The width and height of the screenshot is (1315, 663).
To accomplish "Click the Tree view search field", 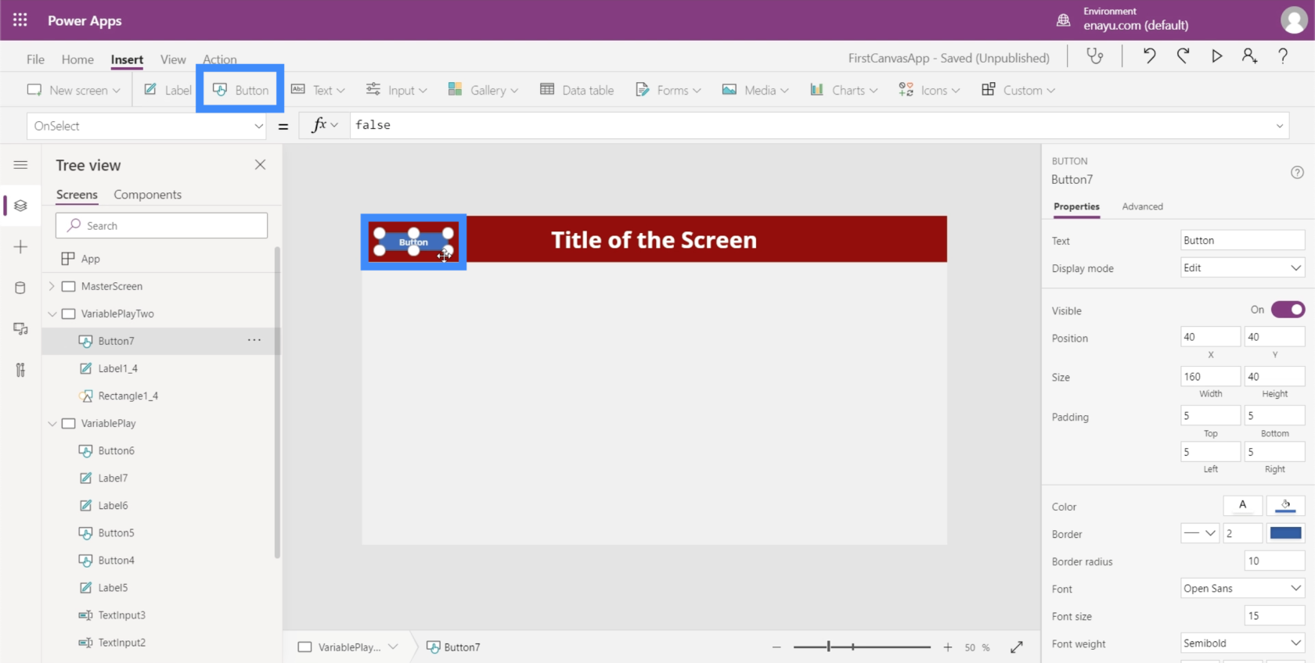I will point(161,225).
